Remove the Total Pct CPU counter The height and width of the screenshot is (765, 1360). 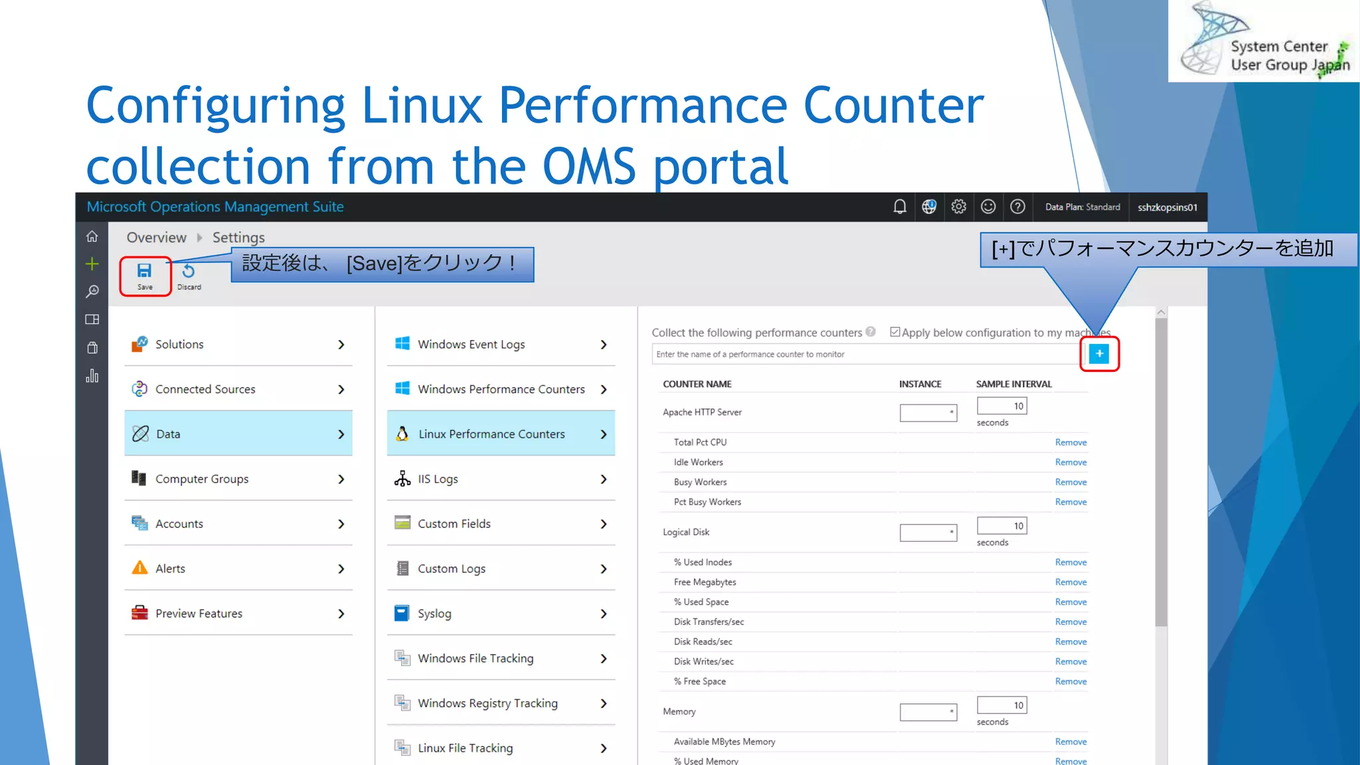point(1070,442)
